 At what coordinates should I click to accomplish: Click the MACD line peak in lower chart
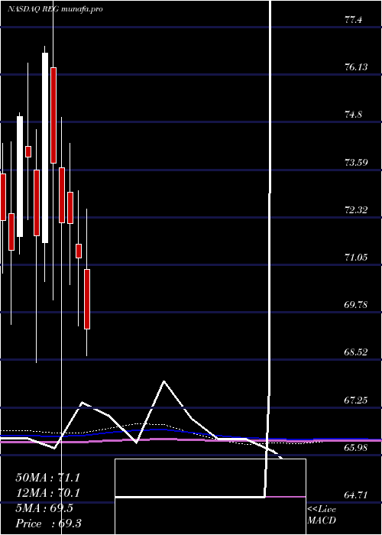pos(164,381)
